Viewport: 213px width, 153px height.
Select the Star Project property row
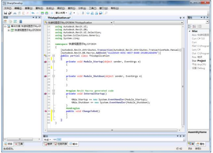(x=199, y=61)
